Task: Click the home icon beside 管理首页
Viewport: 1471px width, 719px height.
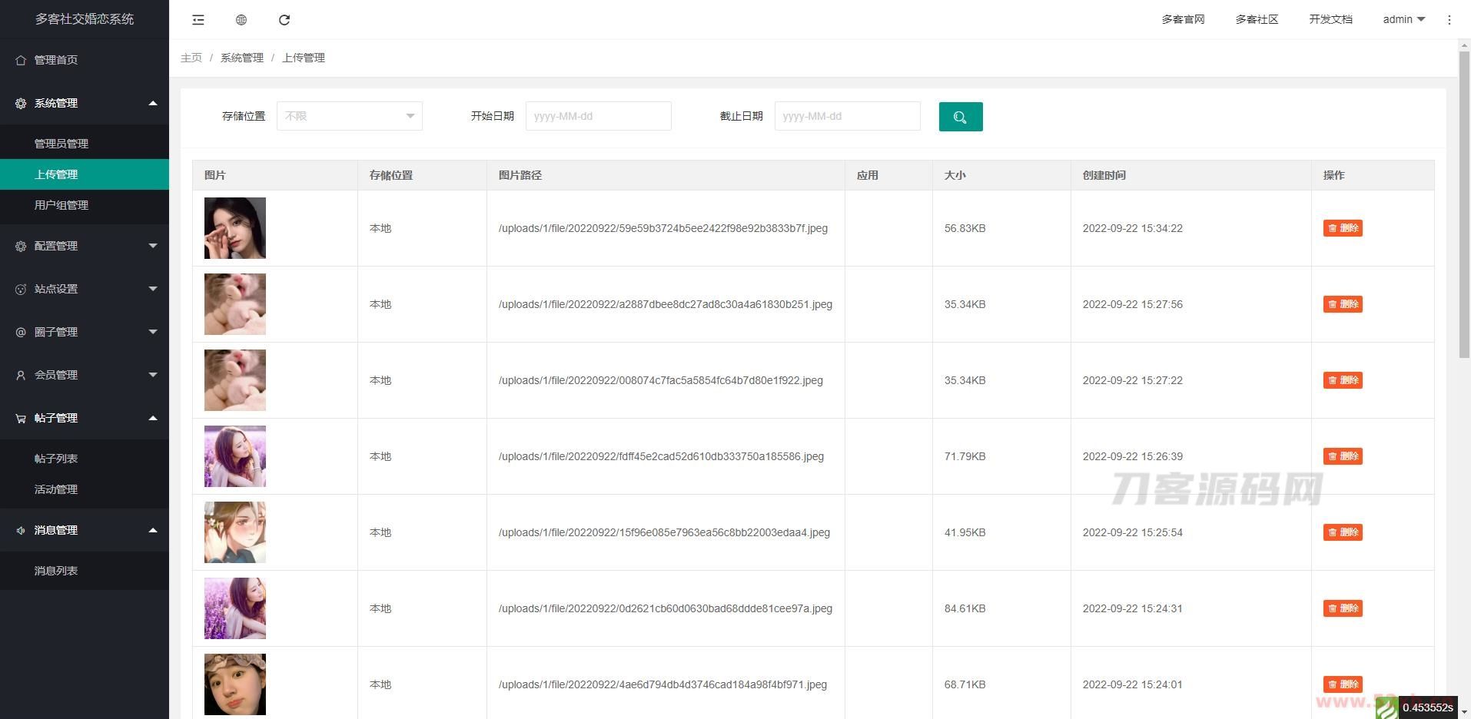Action: click(x=21, y=60)
